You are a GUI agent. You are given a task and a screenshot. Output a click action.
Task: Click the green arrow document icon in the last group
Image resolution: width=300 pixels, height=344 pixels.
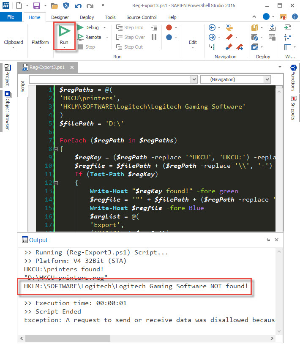[x=287, y=27]
